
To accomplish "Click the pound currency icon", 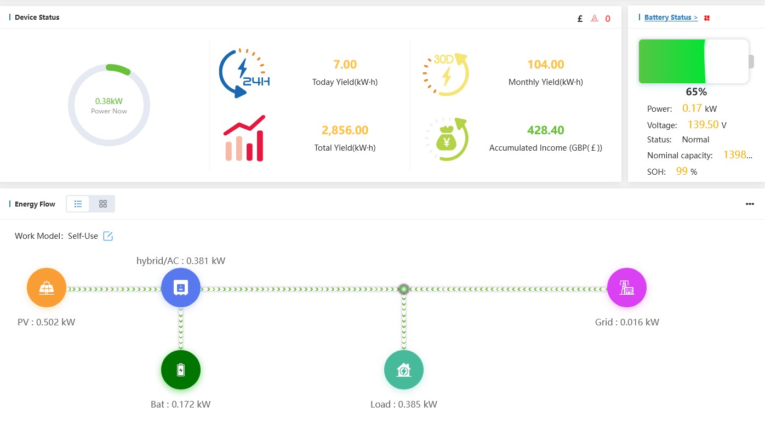I will tap(580, 19).
